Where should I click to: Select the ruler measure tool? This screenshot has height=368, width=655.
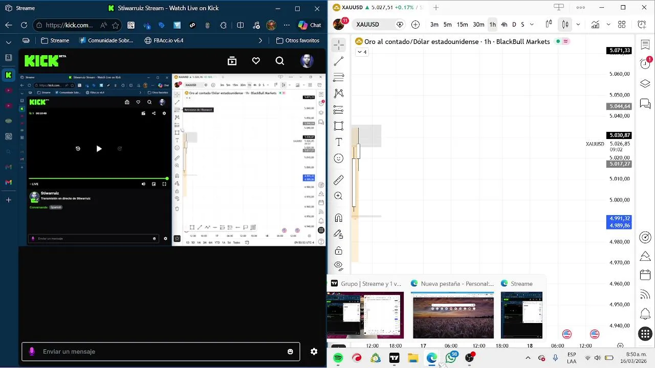[338, 180]
